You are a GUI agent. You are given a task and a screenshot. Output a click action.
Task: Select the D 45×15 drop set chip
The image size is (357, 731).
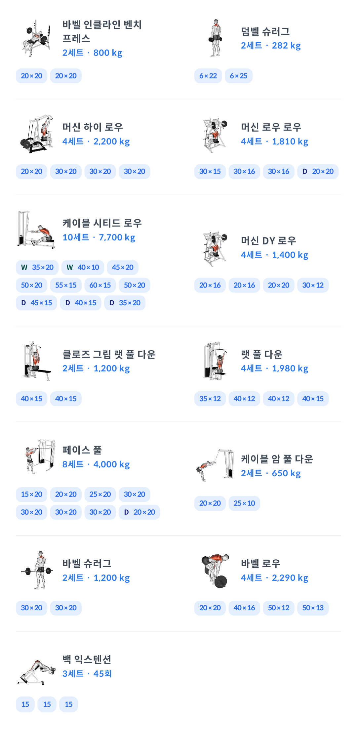coord(36,303)
